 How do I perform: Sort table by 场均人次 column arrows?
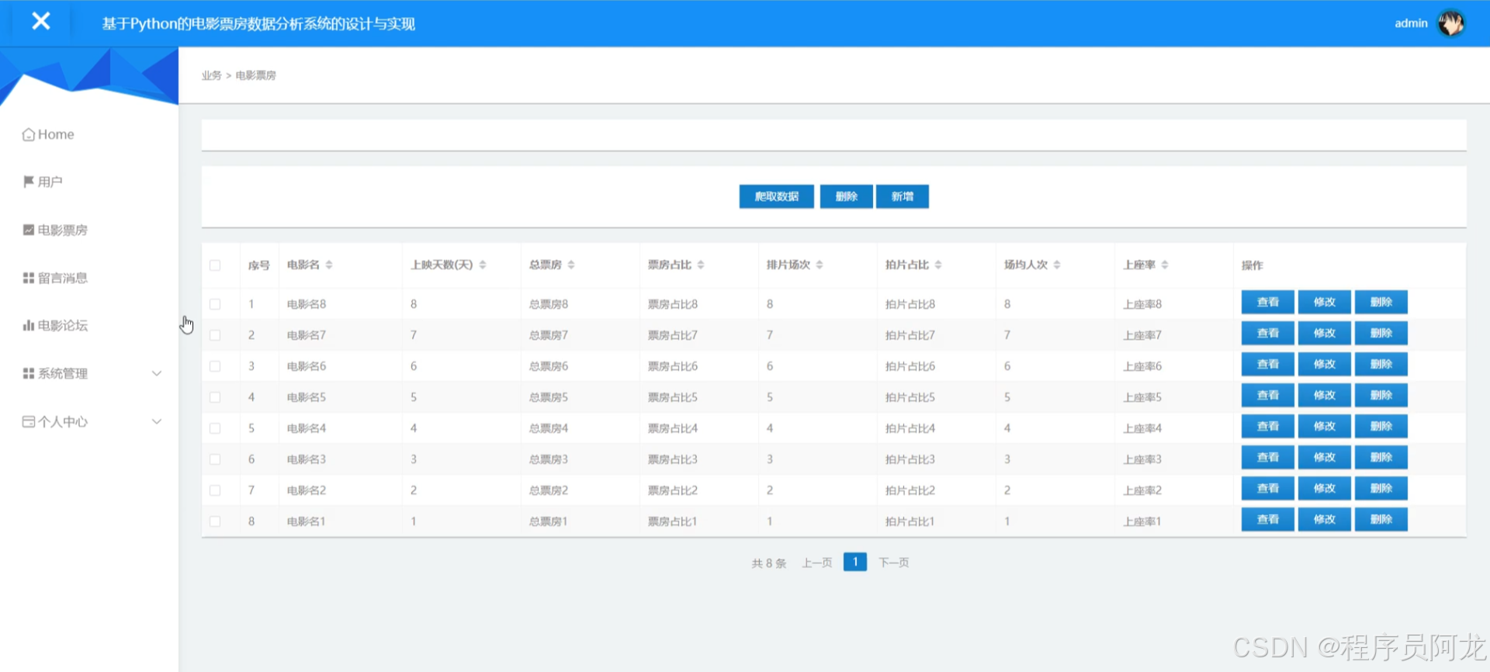1057,265
